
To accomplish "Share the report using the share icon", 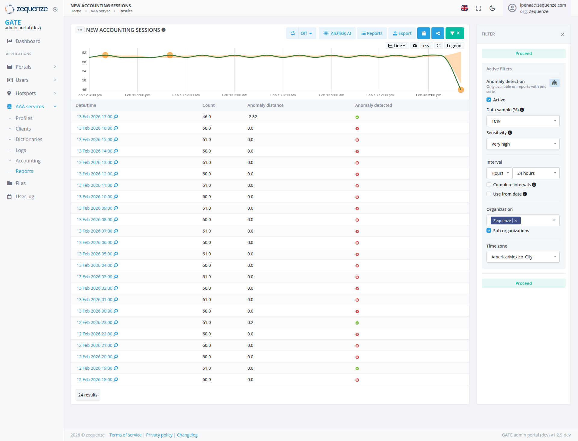I will click(x=438, y=33).
